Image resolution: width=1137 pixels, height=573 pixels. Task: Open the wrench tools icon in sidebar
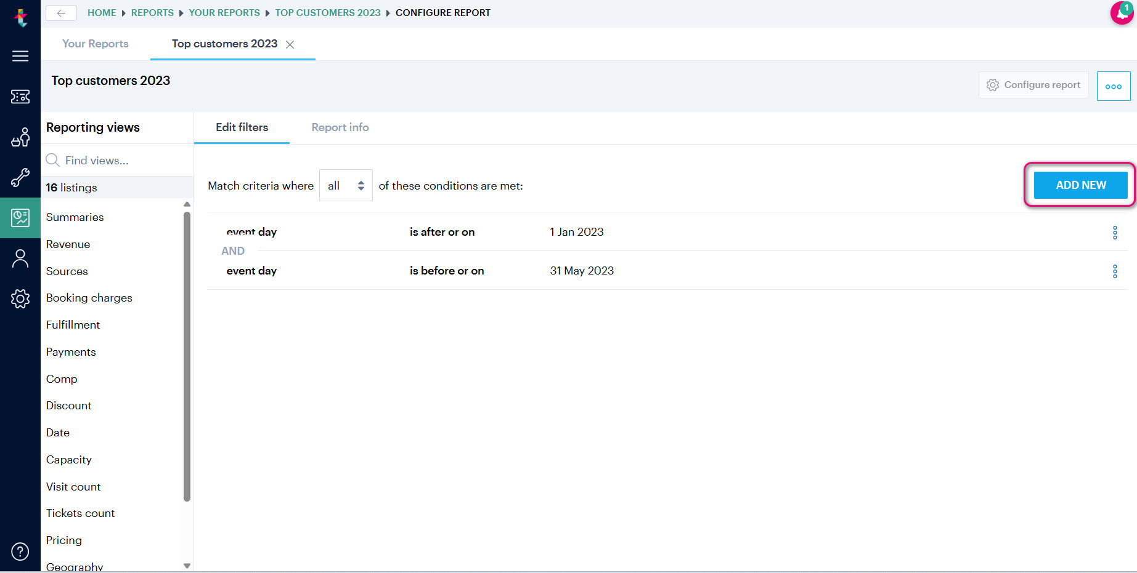[x=20, y=178]
